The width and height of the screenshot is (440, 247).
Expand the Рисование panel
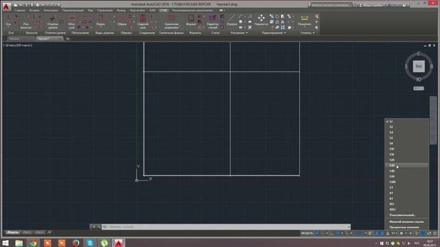(239, 33)
